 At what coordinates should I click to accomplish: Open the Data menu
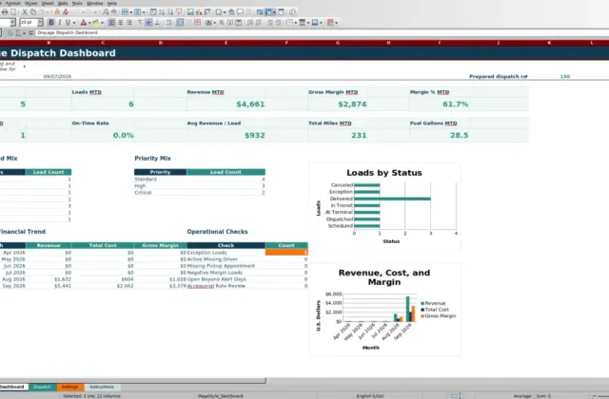click(63, 3)
